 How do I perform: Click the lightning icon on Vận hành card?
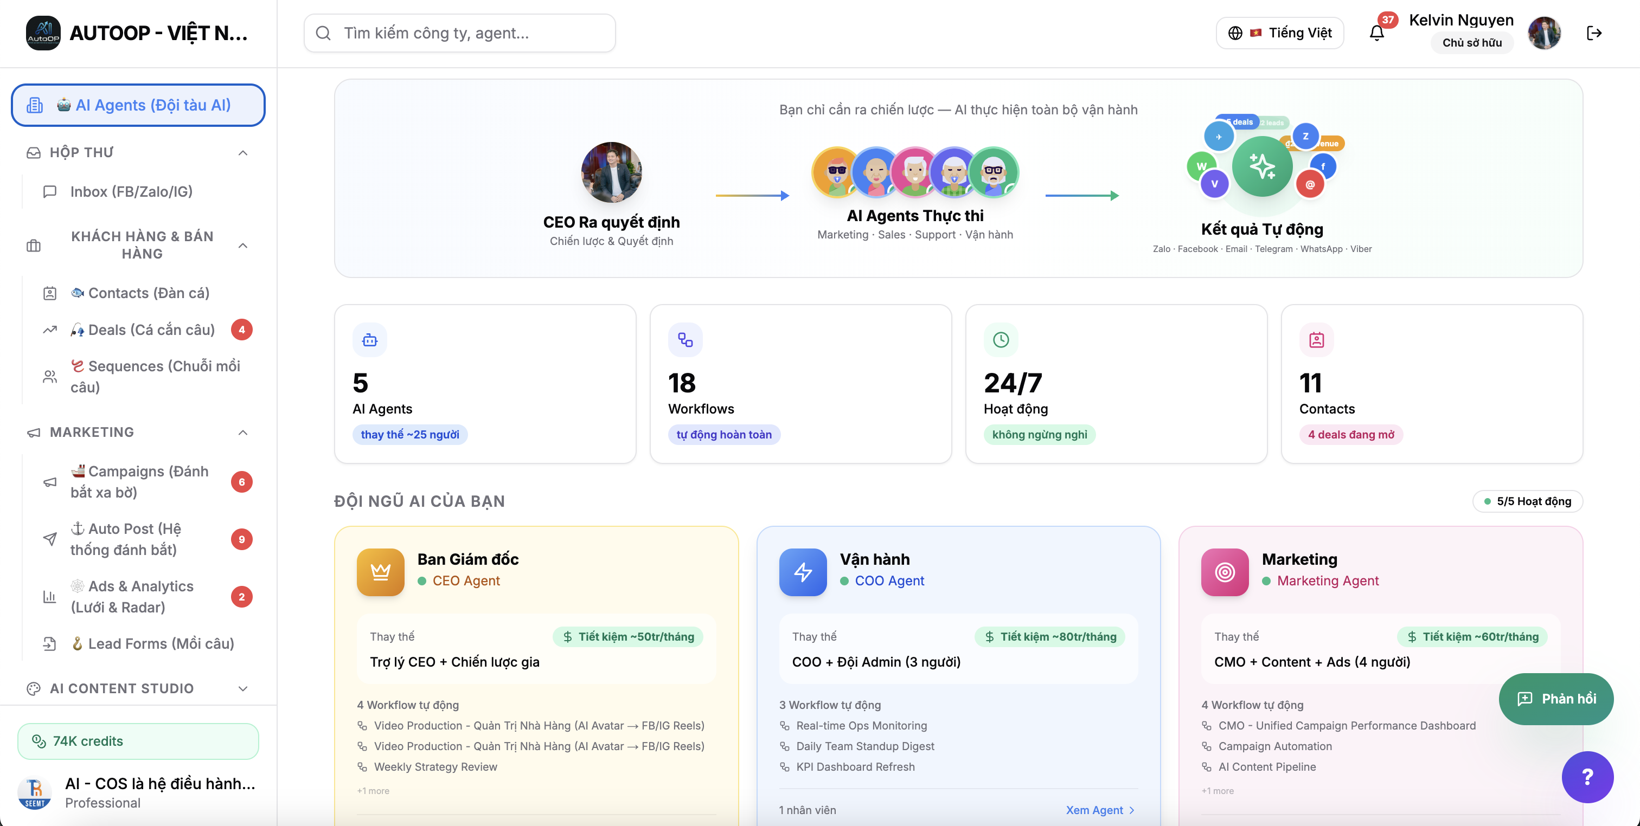click(x=802, y=571)
